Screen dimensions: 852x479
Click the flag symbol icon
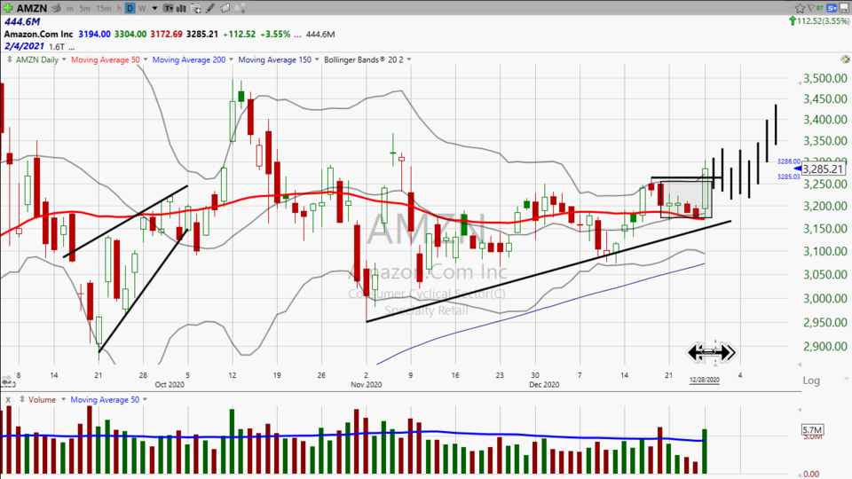click(x=810, y=8)
